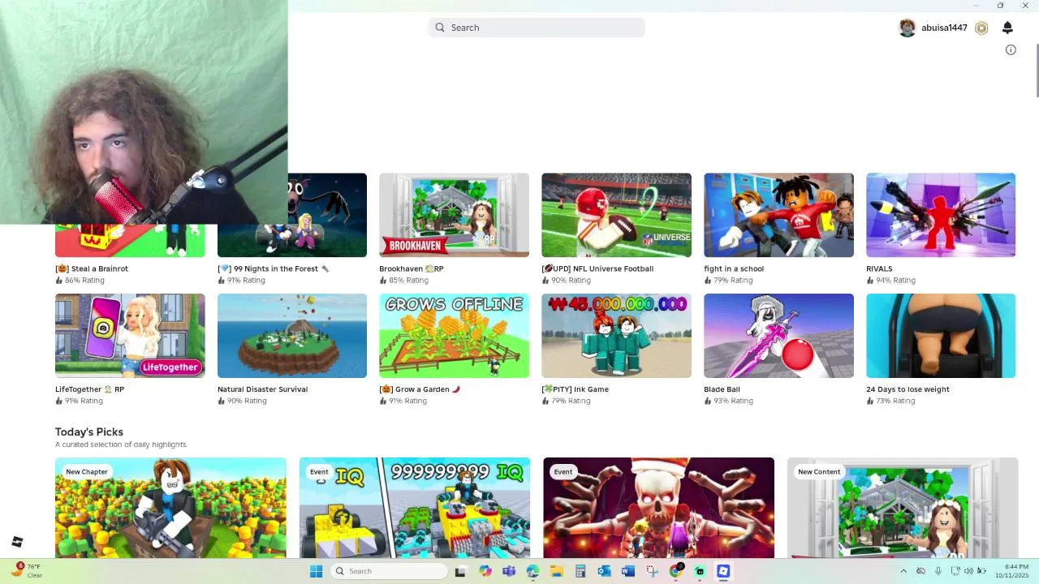
Task: Click the info circle icon below the bell
Action: click(1011, 49)
